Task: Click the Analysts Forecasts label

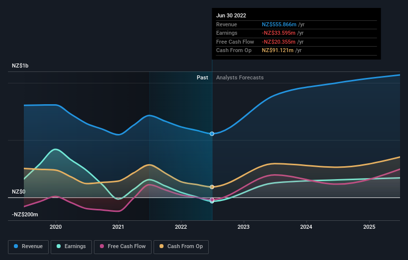Action: (240, 77)
